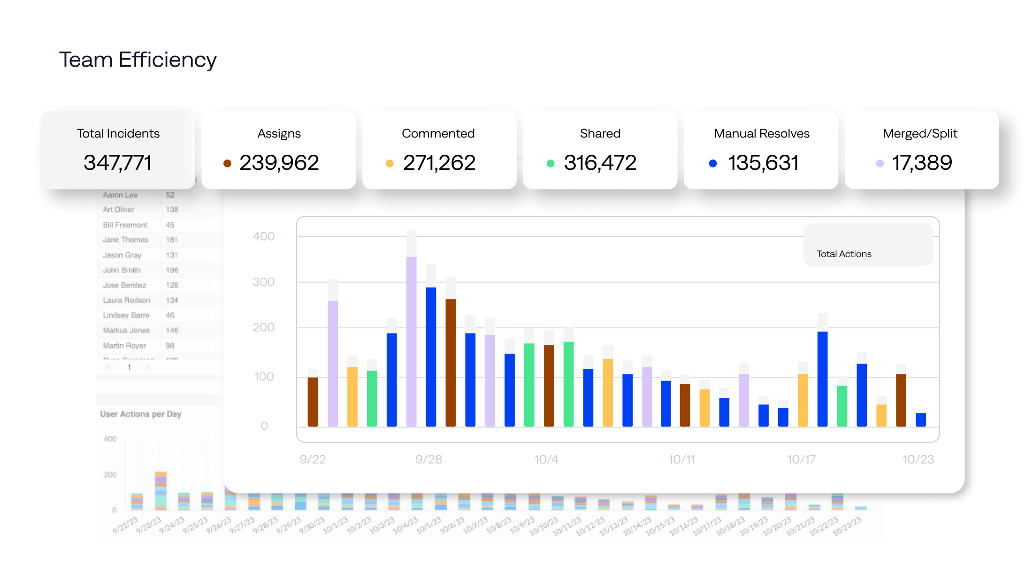The height and width of the screenshot is (578, 1033).
Task: Select the Laura Redson row
Action: coord(160,300)
